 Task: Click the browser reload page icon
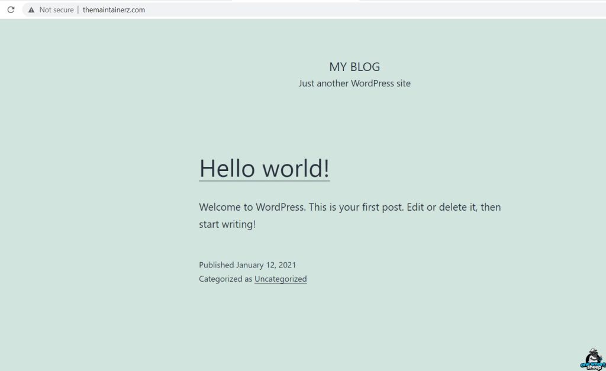pyautogui.click(x=11, y=9)
